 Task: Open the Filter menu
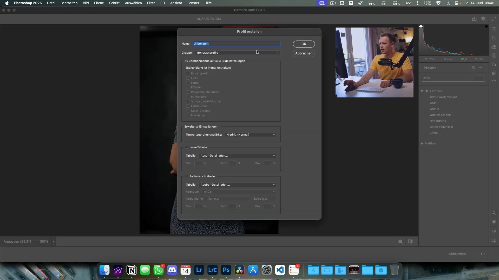coord(151,3)
